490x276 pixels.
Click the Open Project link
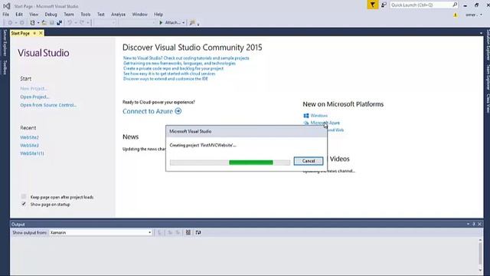(x=34, y=97)
